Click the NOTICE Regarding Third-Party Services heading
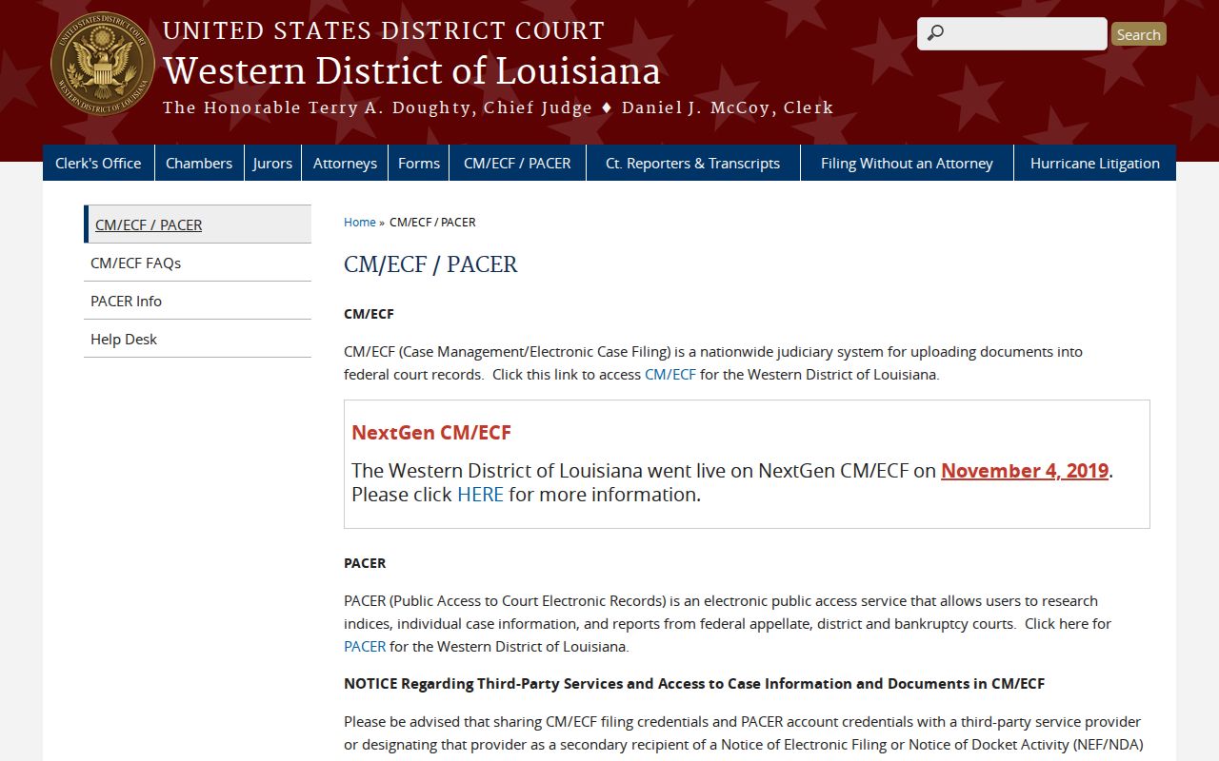 [694, 683]
